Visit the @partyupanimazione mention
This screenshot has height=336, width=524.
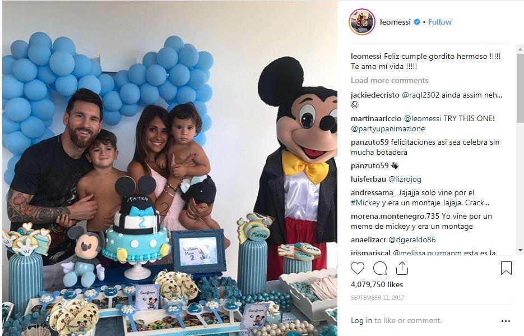click(388, 128)
